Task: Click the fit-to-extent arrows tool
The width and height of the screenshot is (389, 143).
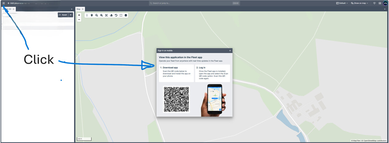Action: [x=106, y=15]
